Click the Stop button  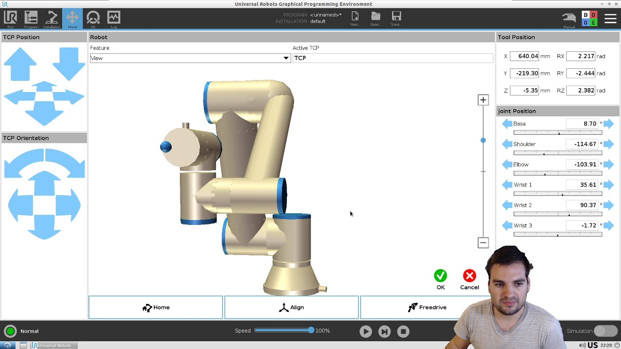(403, 332)
